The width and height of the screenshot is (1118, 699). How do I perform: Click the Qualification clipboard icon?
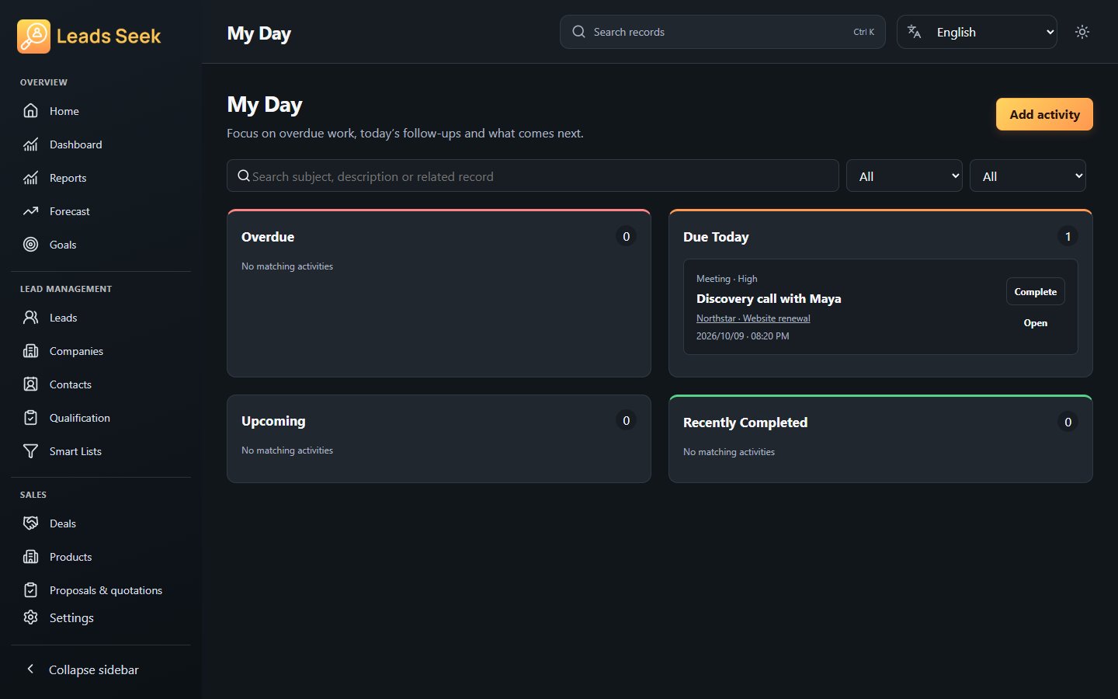30,418
